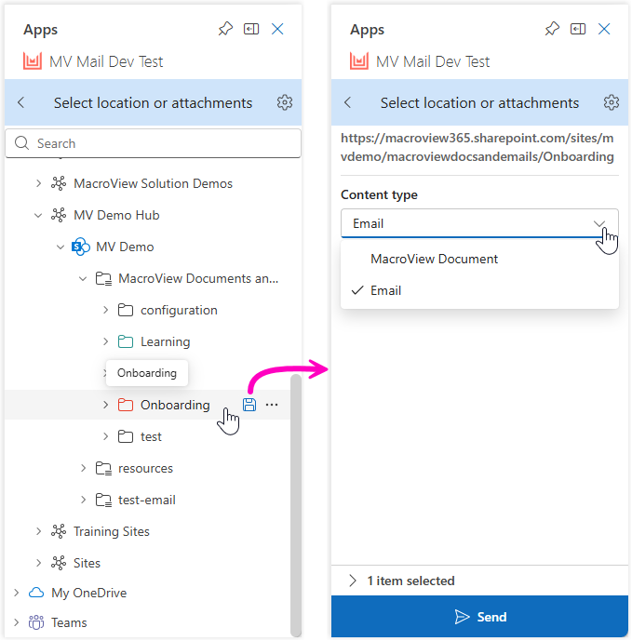The width and height of the screenshot is (632, 641).
Task: Pin the left Apps panel
Action: 225,29
